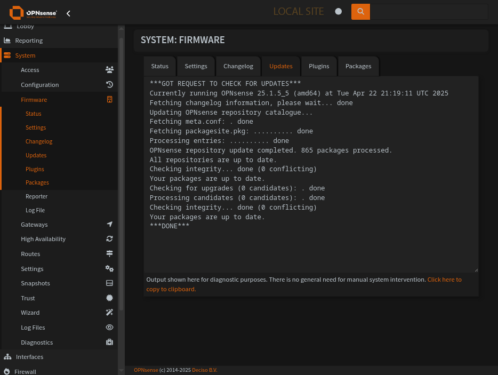Click the Firmware building icon
The height and width of the screenshot is (375, 498).
point(110,99)
